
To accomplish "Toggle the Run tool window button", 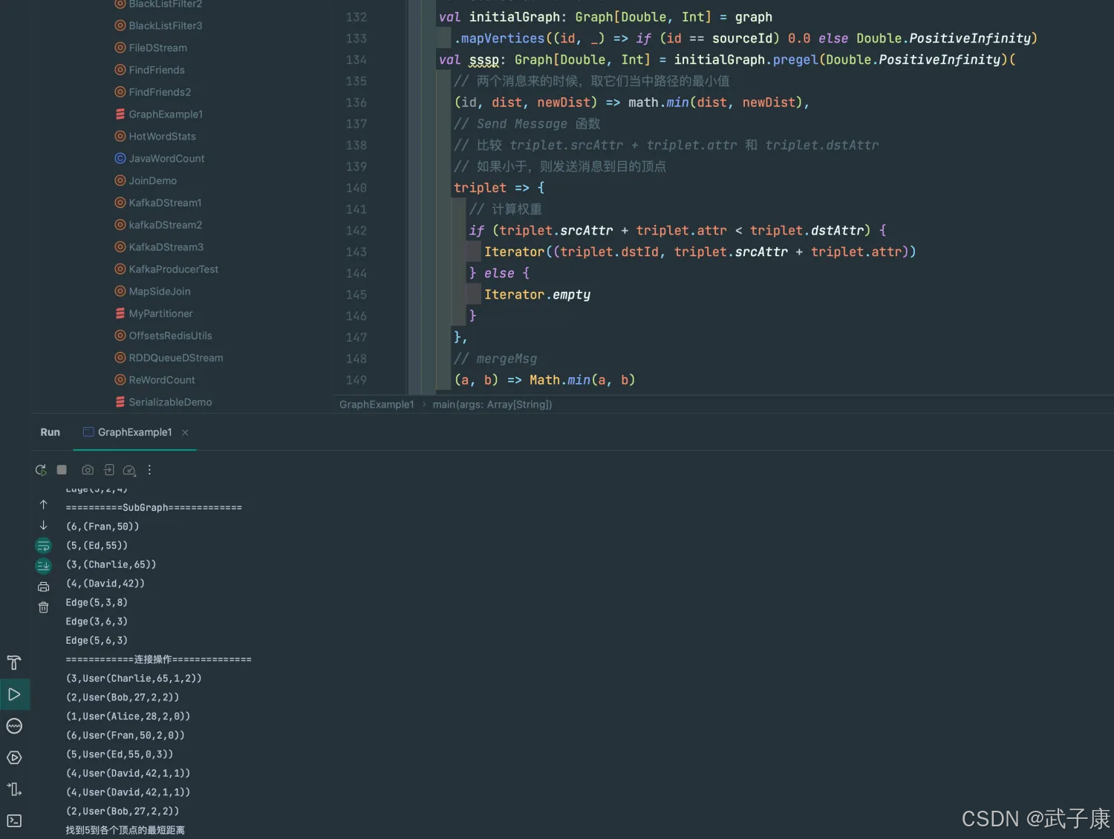I will pyautogui.click(x=14, y=695).
